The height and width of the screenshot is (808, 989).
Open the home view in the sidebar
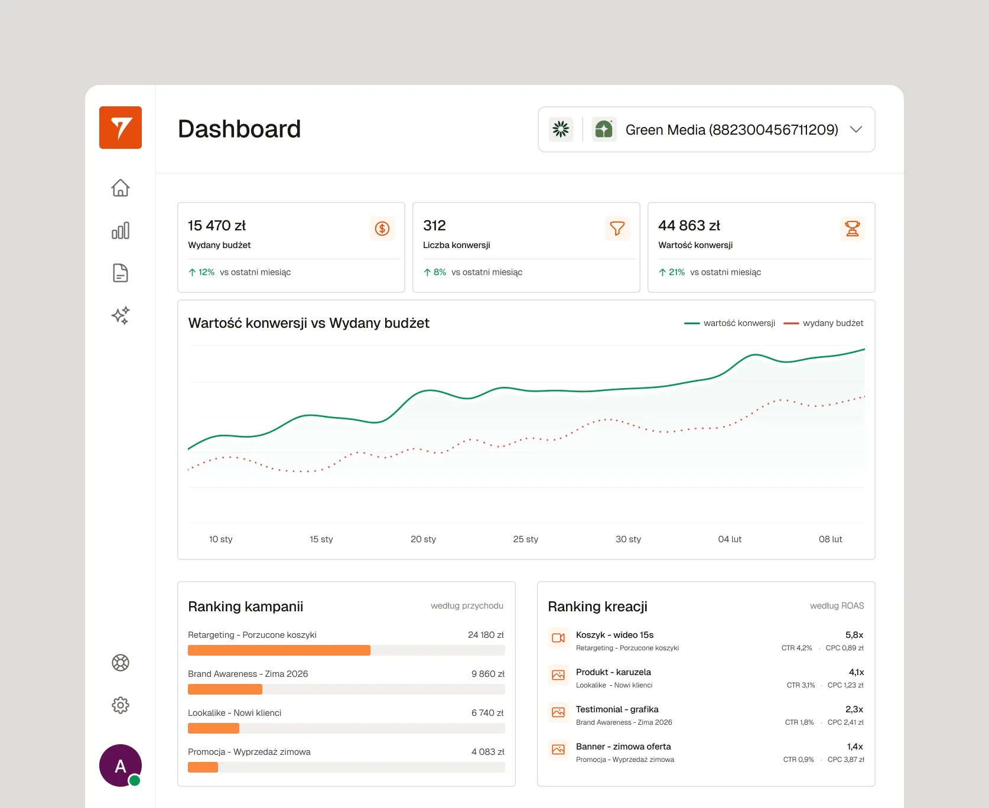[x=121, y=188]
